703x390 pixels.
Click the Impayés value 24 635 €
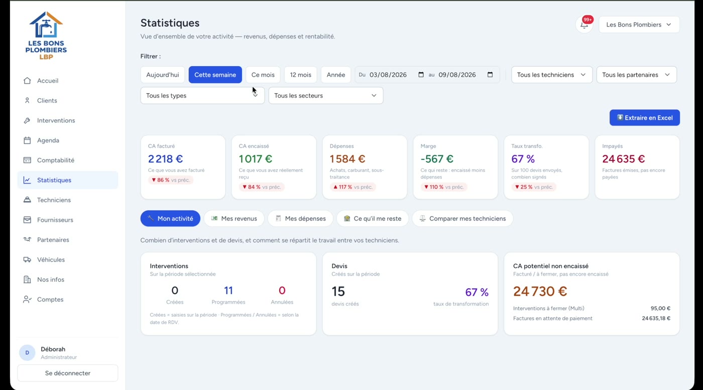point(624,159)
